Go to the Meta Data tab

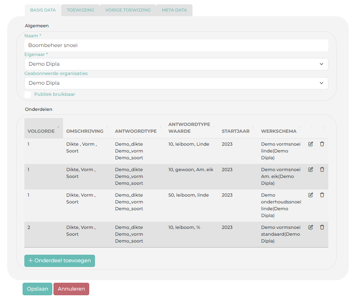point(174,10)
